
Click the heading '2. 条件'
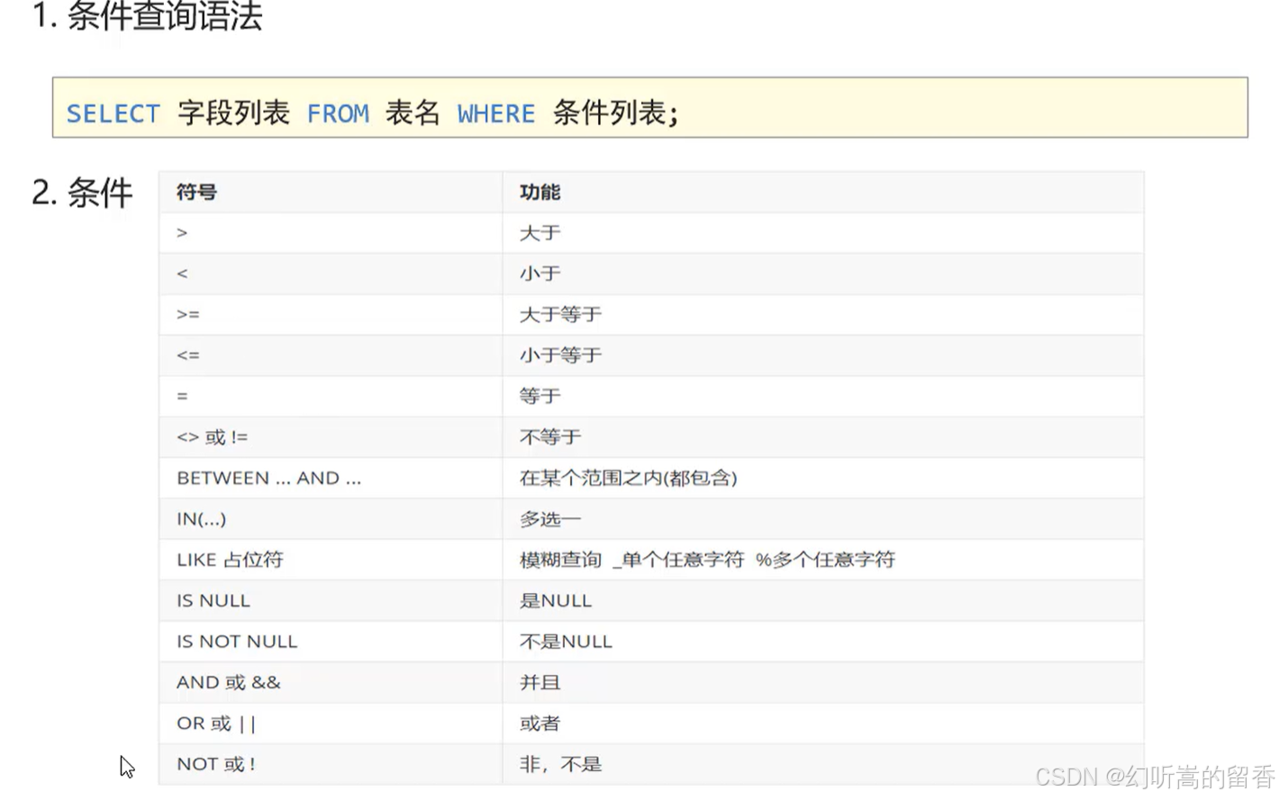pos(82,193)
